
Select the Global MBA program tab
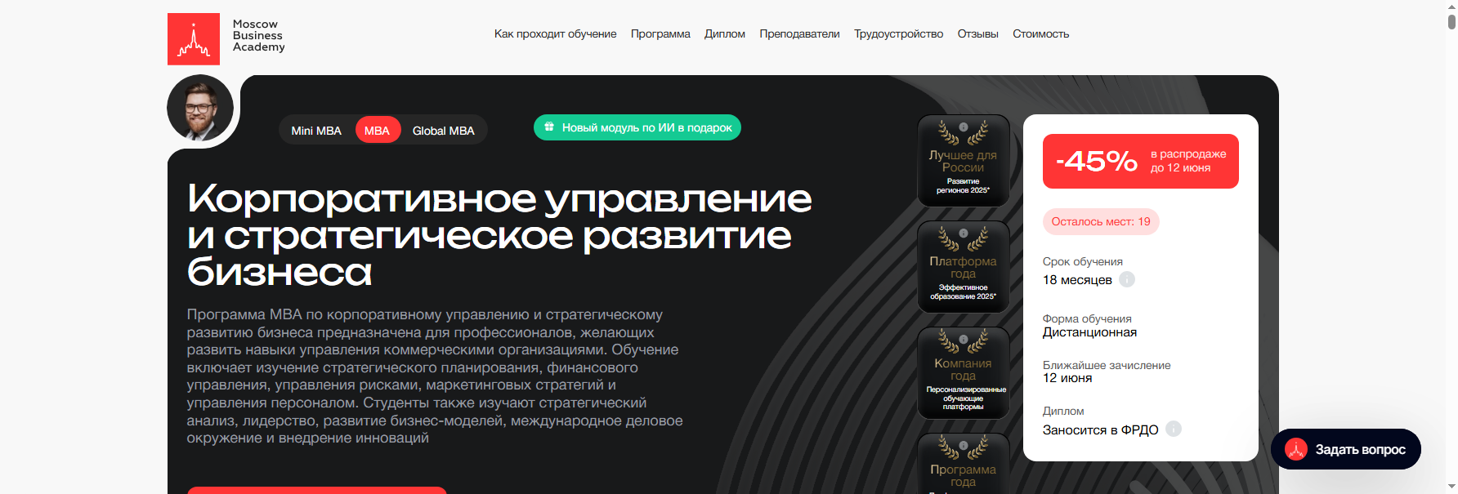[x=443, y=131]
